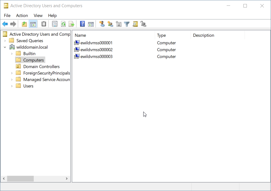The width and height of the screenshot is (271, 191).
Task: Click the Add to group toolbar icon
Action: coord(143,24)
